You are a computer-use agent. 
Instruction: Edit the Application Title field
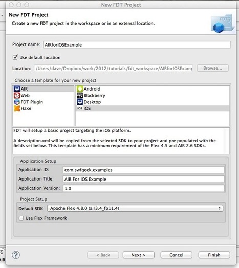143,179
